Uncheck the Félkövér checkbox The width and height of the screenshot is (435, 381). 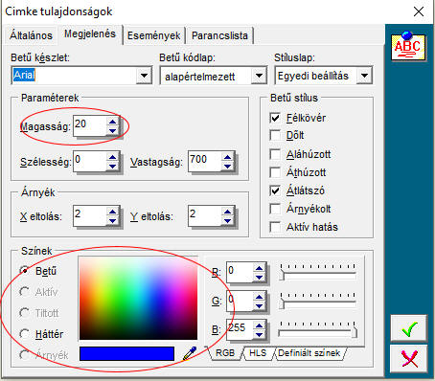pos(275,118)
